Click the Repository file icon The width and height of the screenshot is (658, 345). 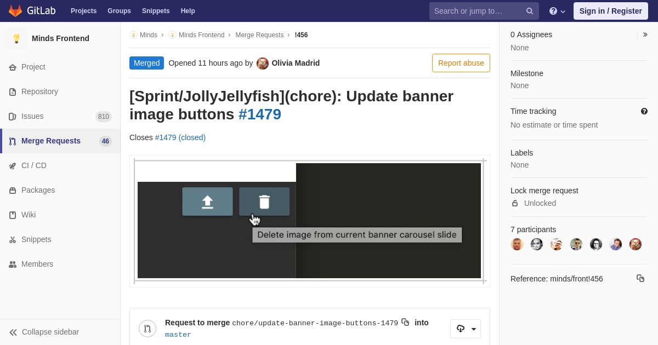pos(13,91)
